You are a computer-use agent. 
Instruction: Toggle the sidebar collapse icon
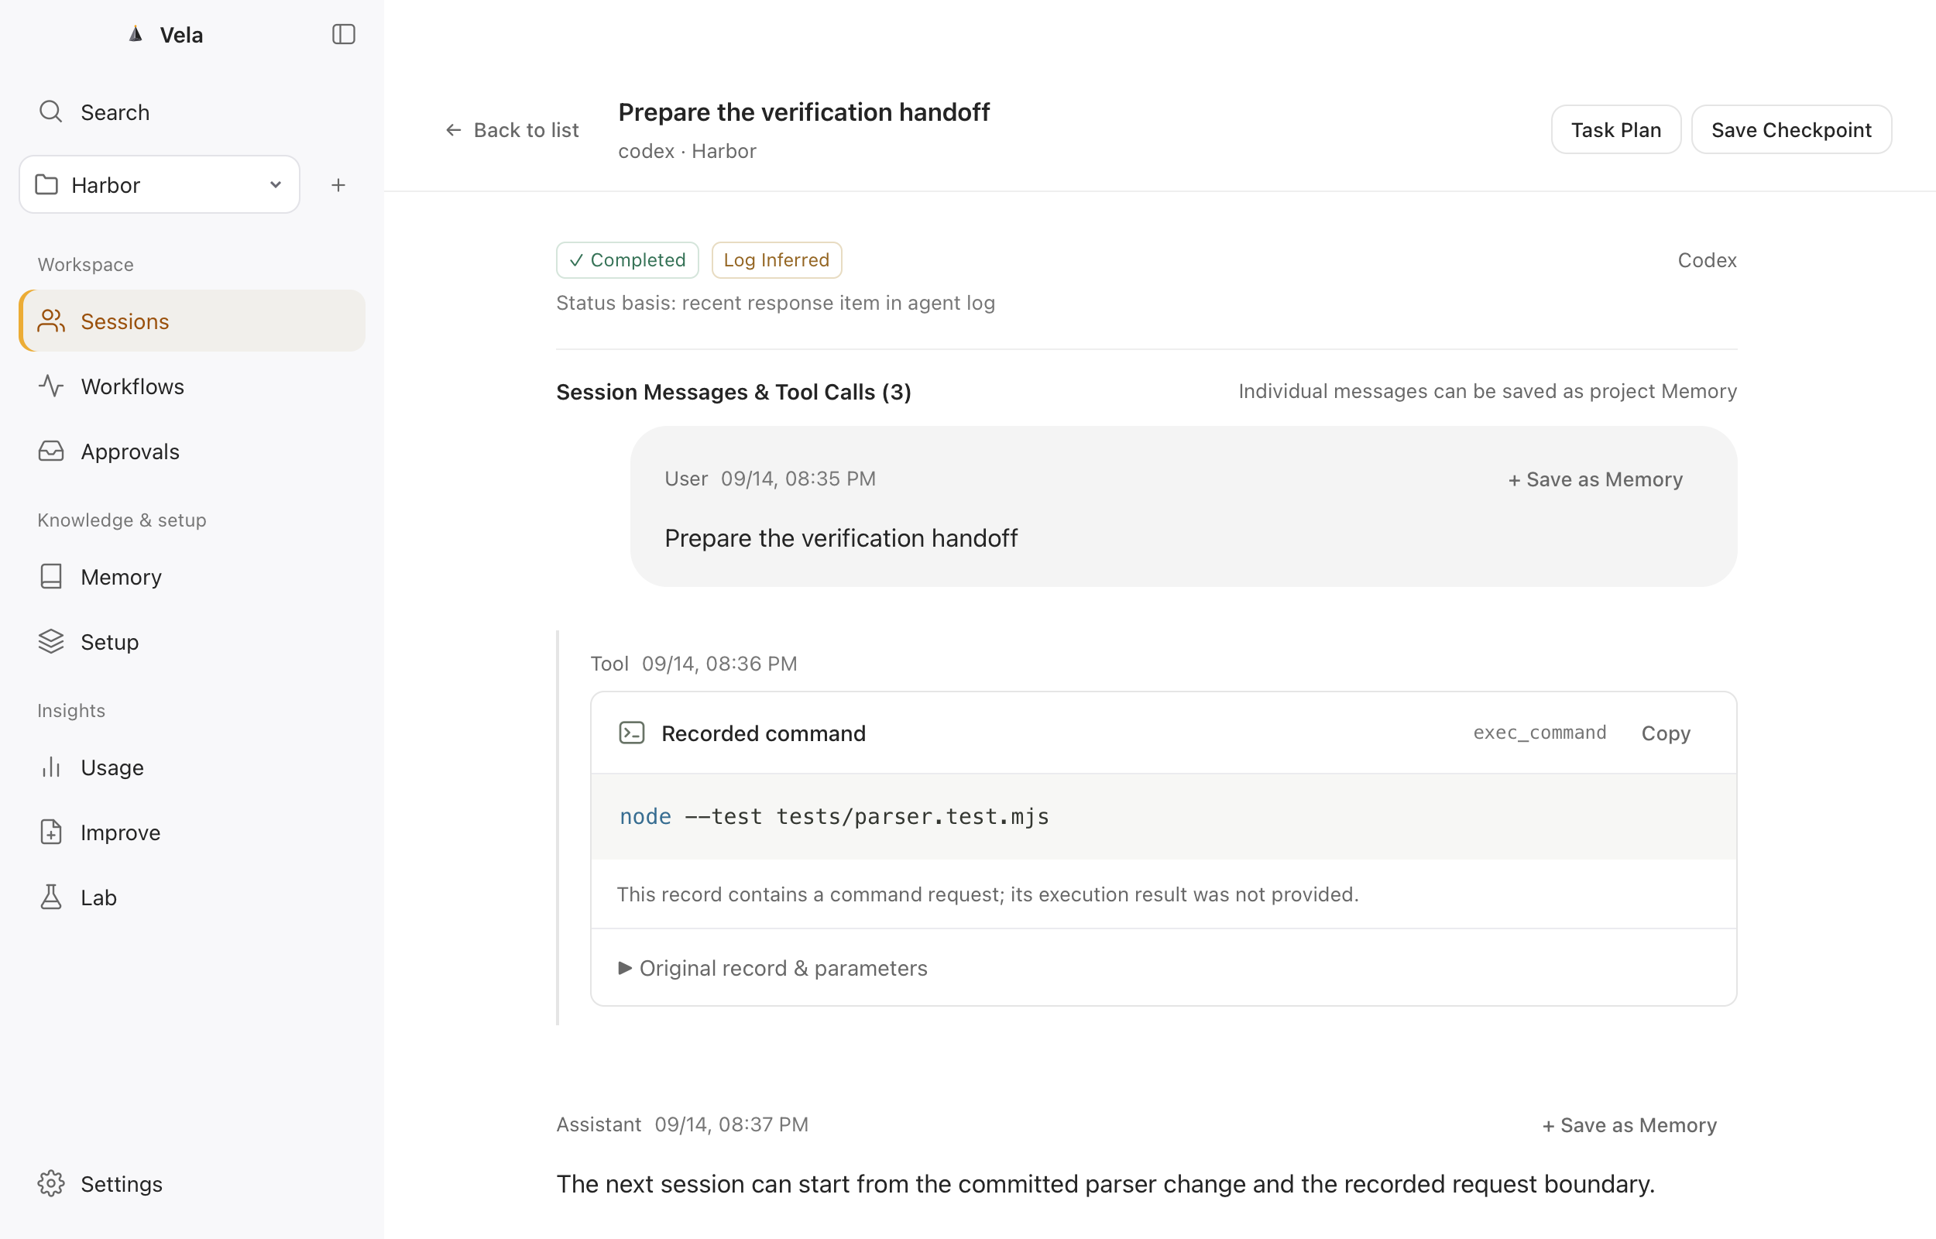343,34
